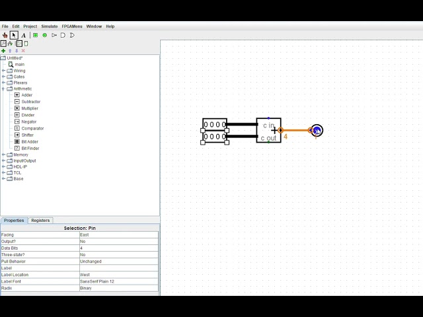
Task: Click the edit circuit appearance icon
Action: click(x=26, y=44)
